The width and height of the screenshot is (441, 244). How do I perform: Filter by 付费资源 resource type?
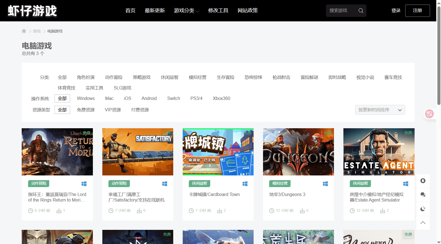pyautogui.click(x=140, y=110)
